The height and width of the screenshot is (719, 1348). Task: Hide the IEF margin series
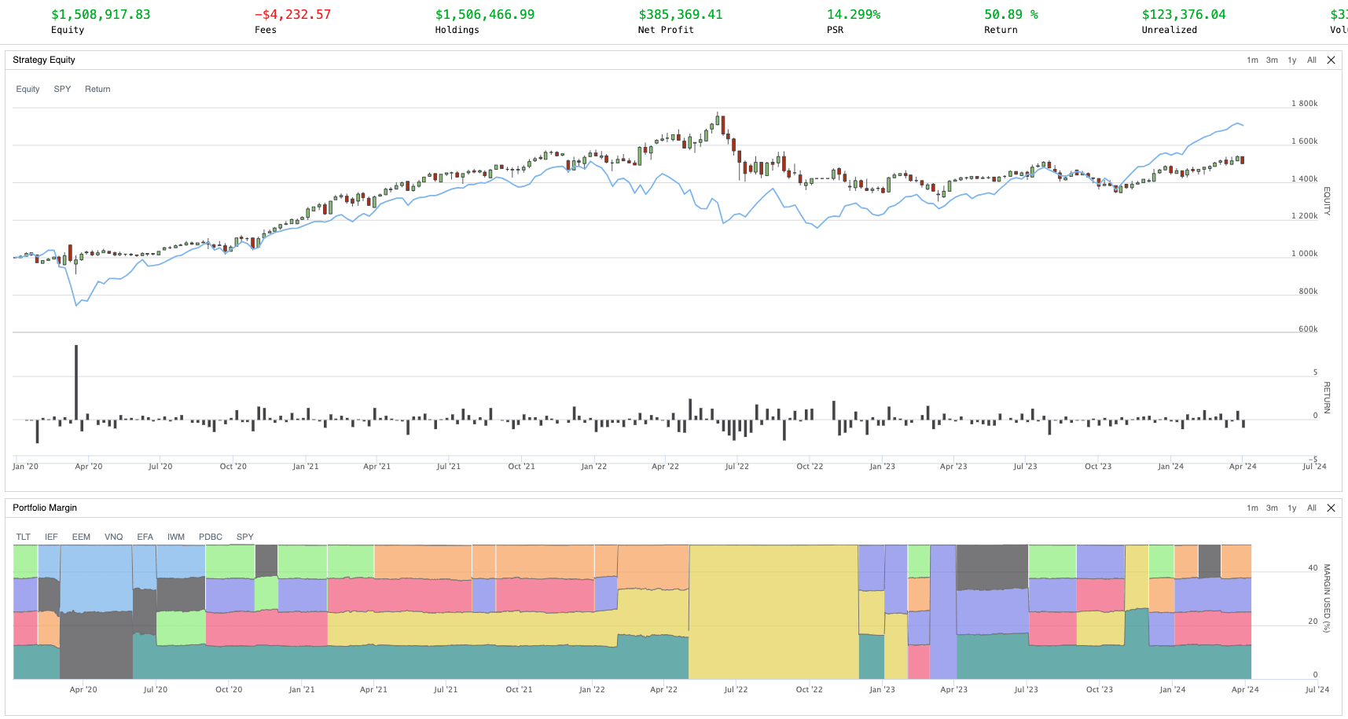pyautogui.click(x=51, y=537)
